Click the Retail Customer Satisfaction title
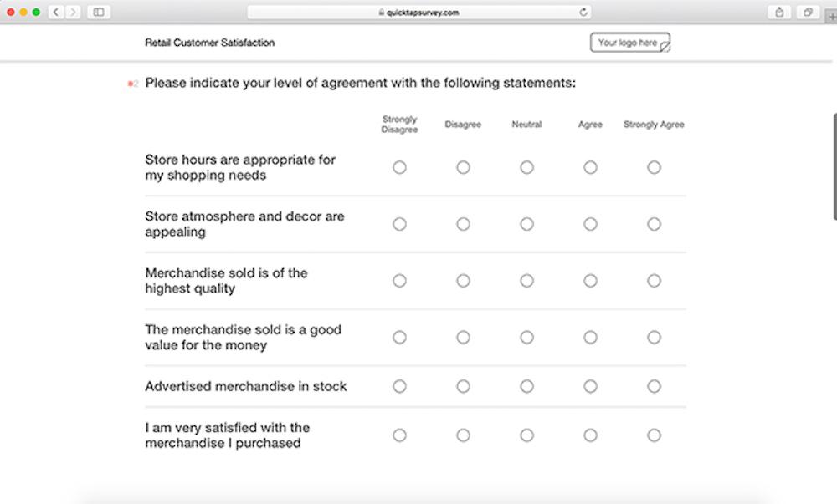The image size is (837, 504). pos(210,42)
